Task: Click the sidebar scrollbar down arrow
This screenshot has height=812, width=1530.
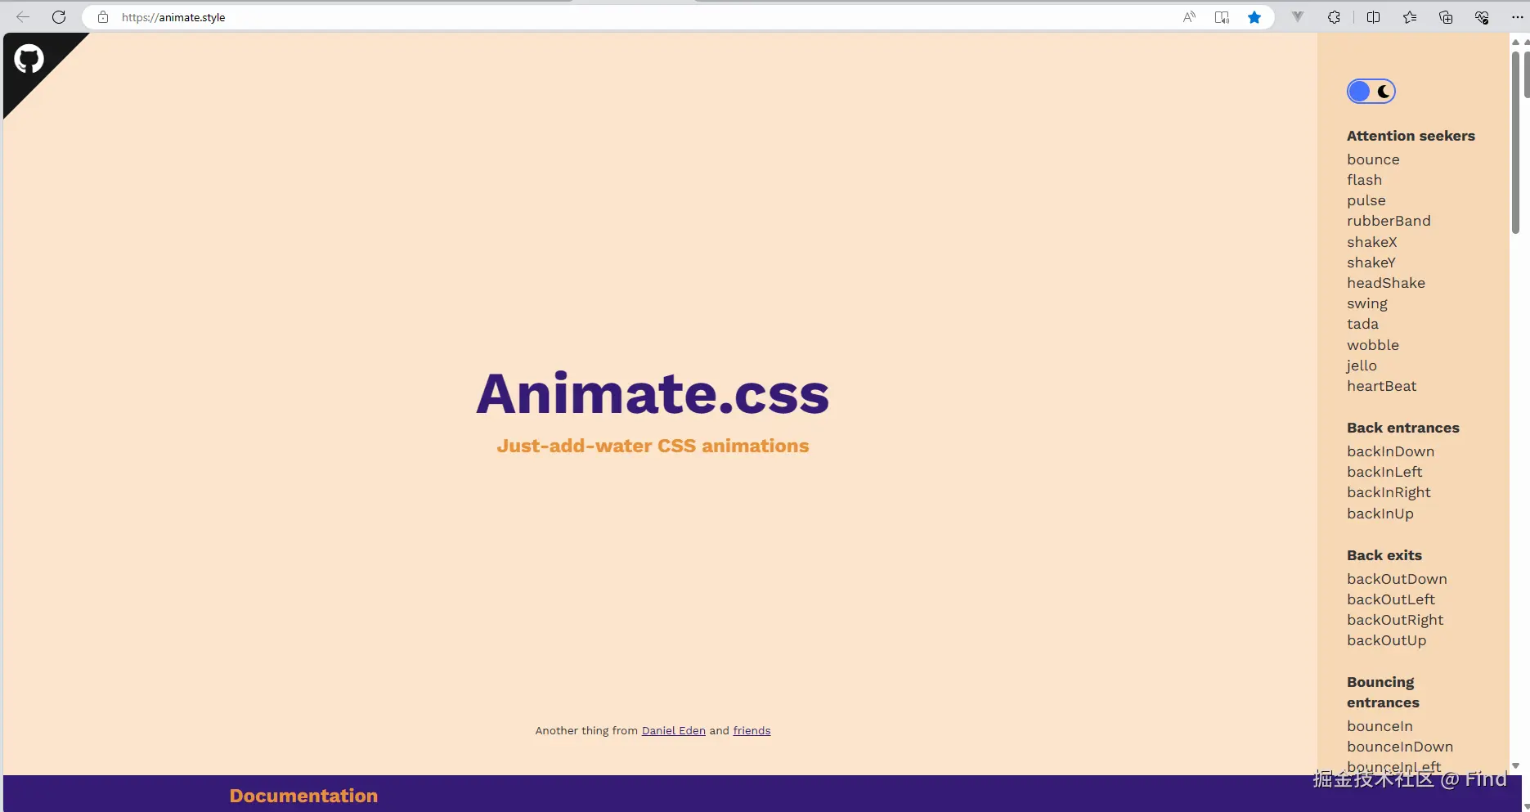Action: pyautogui.click(x=1515, y=766)
